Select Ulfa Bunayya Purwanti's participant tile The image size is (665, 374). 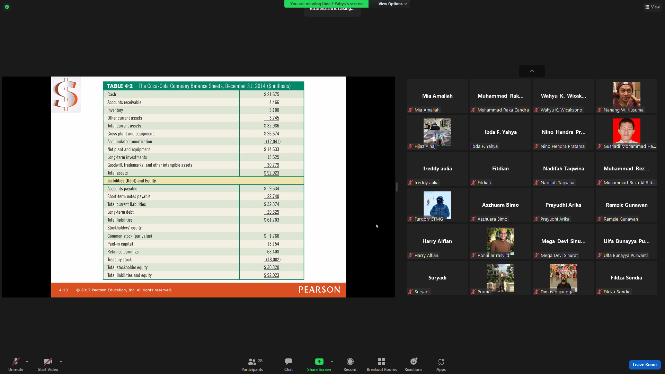[x=627, y=241]
